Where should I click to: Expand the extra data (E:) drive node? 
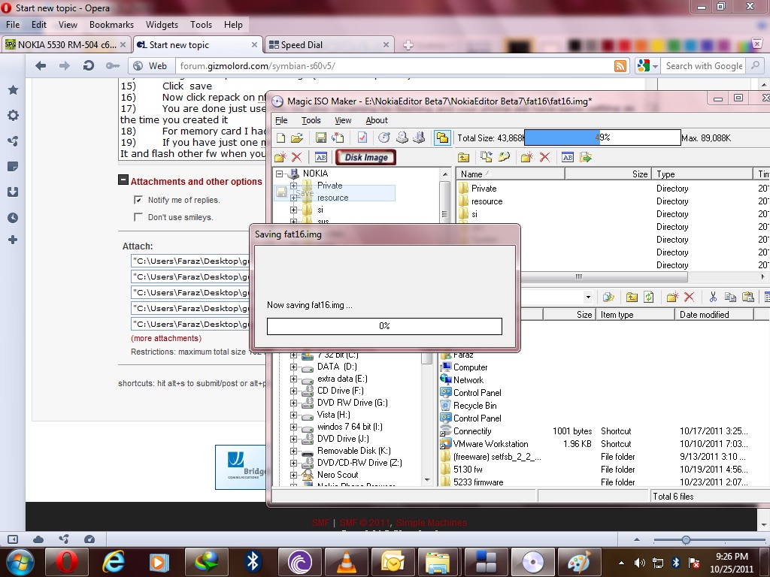tap(294, 379)
